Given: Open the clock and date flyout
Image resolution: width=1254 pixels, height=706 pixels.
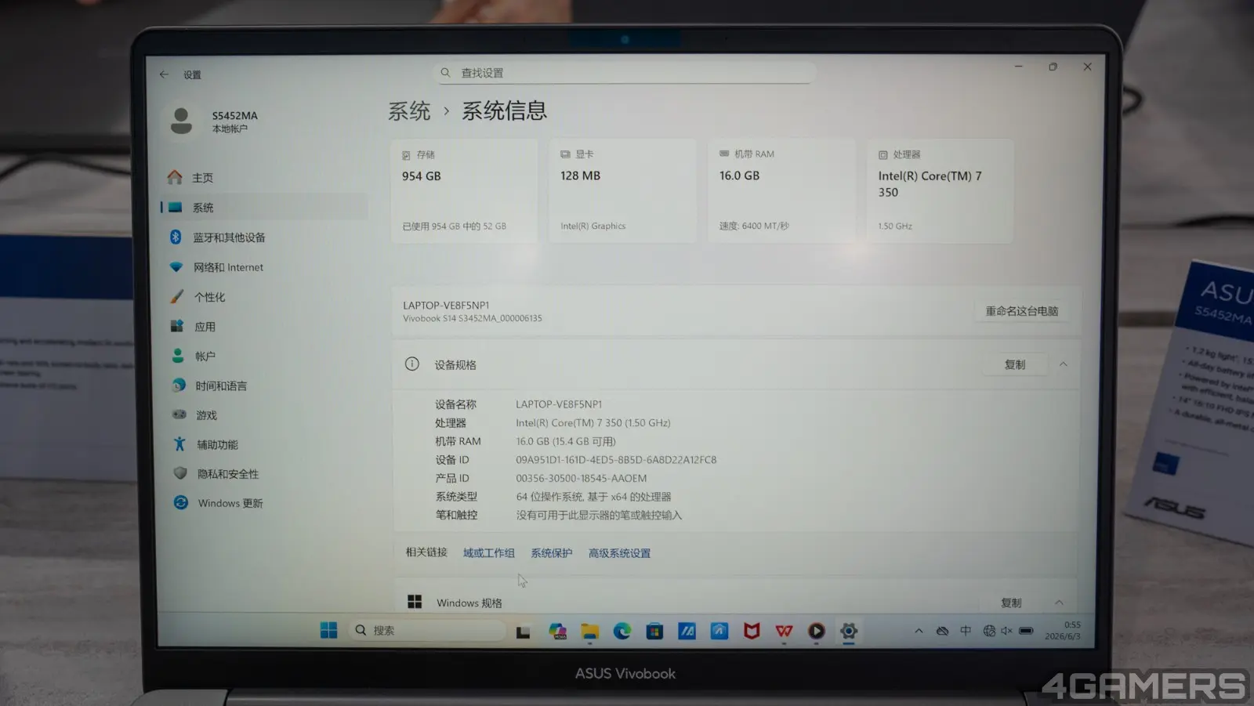Looking at the screenshot, I should click(x=1063, y=631).
